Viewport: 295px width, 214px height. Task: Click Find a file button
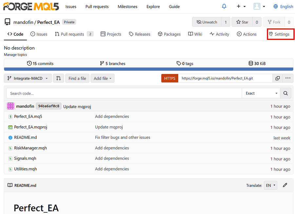(x=77, y=78)
